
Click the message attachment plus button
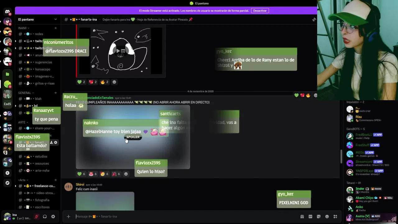(x=68, y=217)
